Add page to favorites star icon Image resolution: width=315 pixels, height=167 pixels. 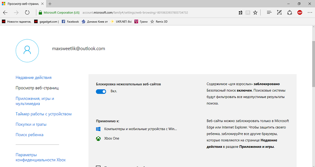tap(255, 13)
